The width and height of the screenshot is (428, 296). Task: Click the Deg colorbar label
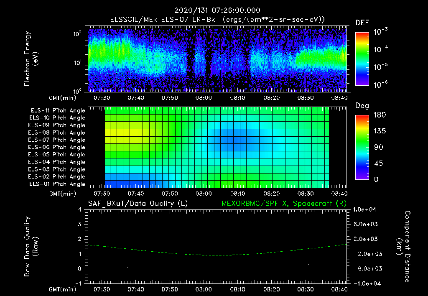362,106
